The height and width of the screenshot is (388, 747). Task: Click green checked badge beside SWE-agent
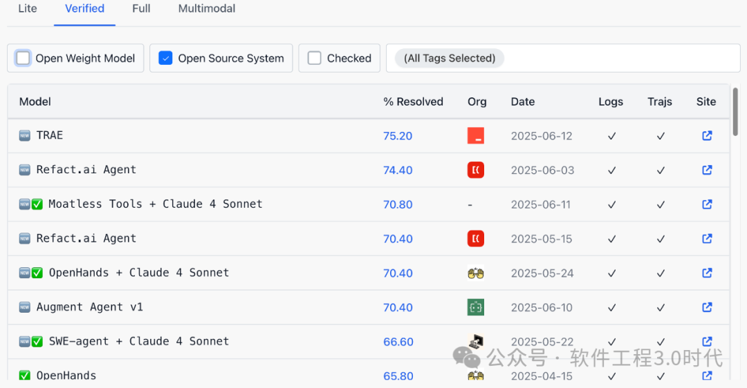[x=37, y=342]
